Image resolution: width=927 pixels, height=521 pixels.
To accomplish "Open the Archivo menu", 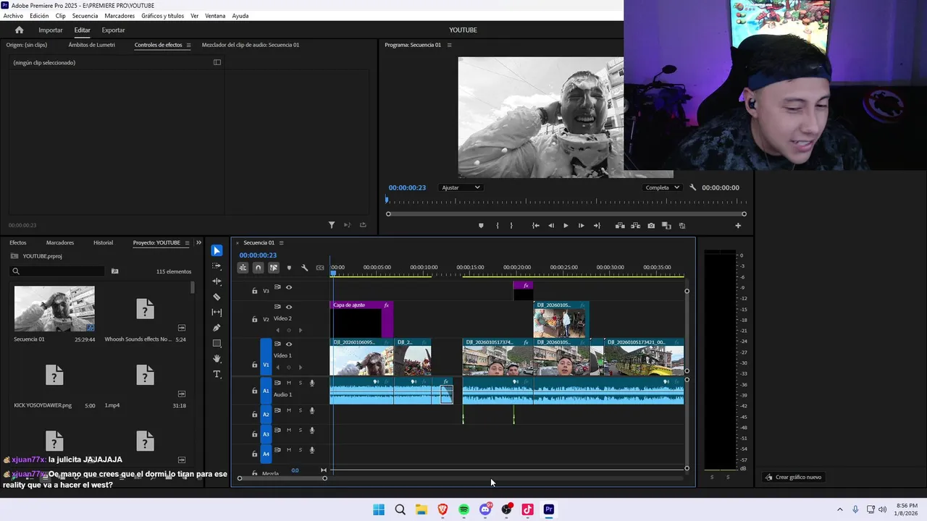I will (x=13, y=16).
